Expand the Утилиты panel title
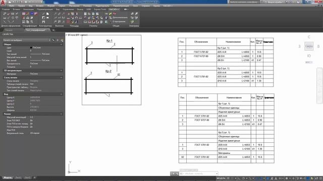The width and height of the screenshot is (323, 181). (x=93, y=26)
